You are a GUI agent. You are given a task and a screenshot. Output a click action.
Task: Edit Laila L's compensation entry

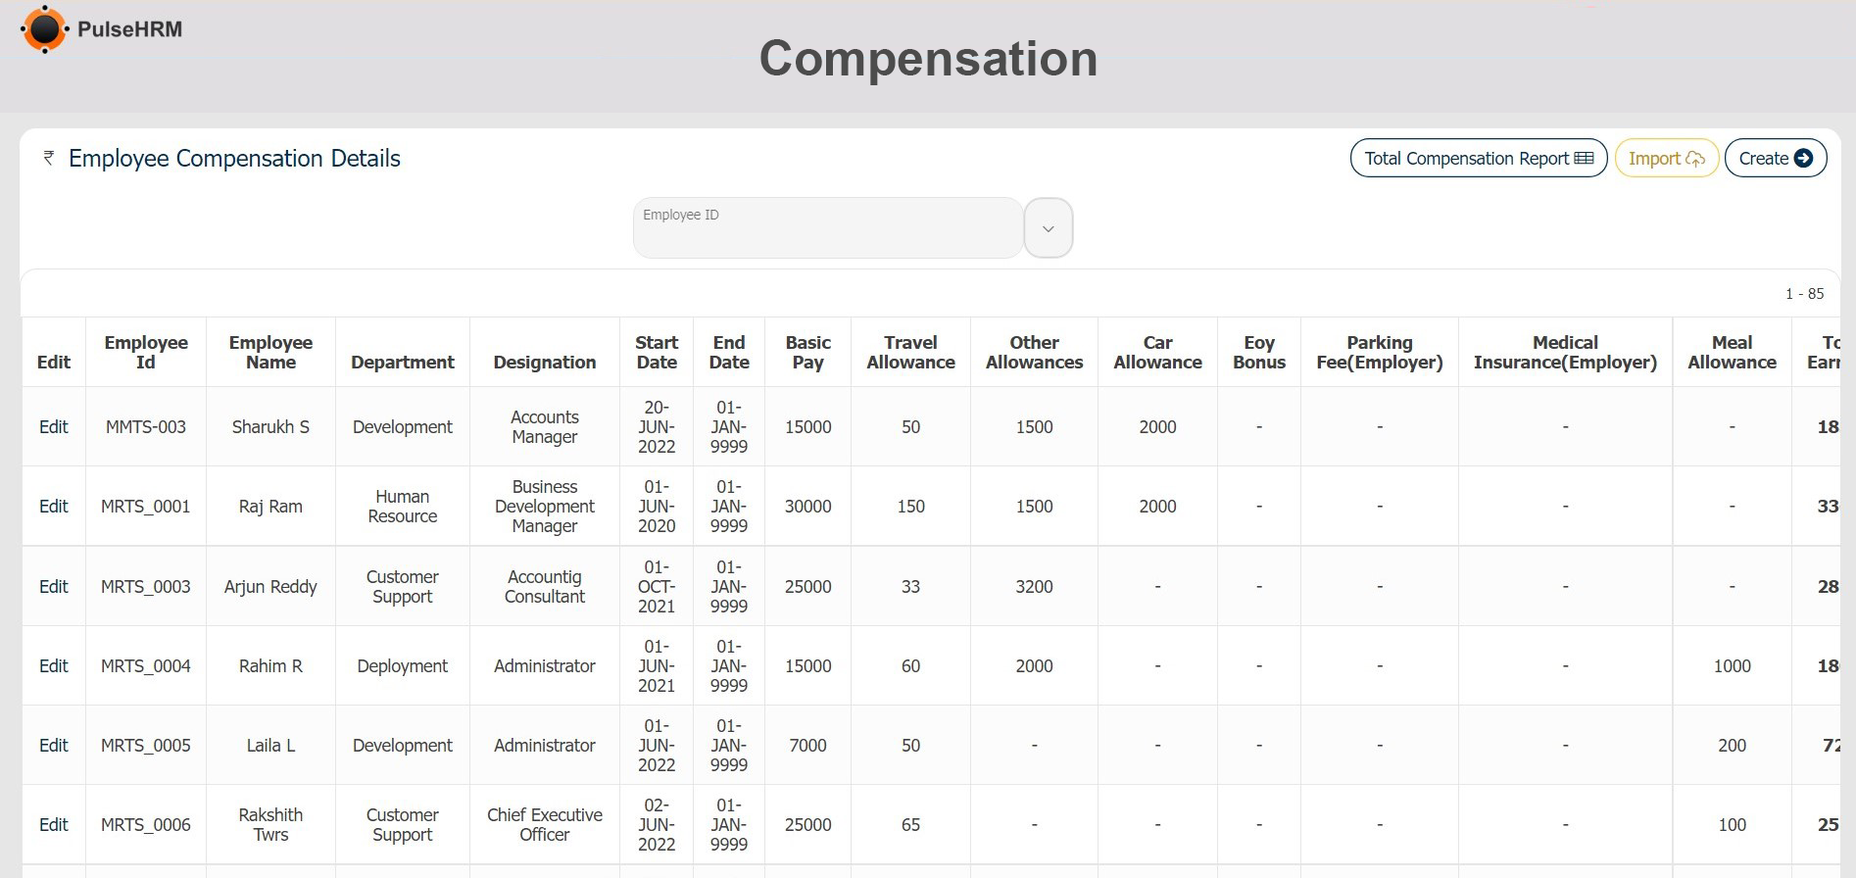click(54, 746)
